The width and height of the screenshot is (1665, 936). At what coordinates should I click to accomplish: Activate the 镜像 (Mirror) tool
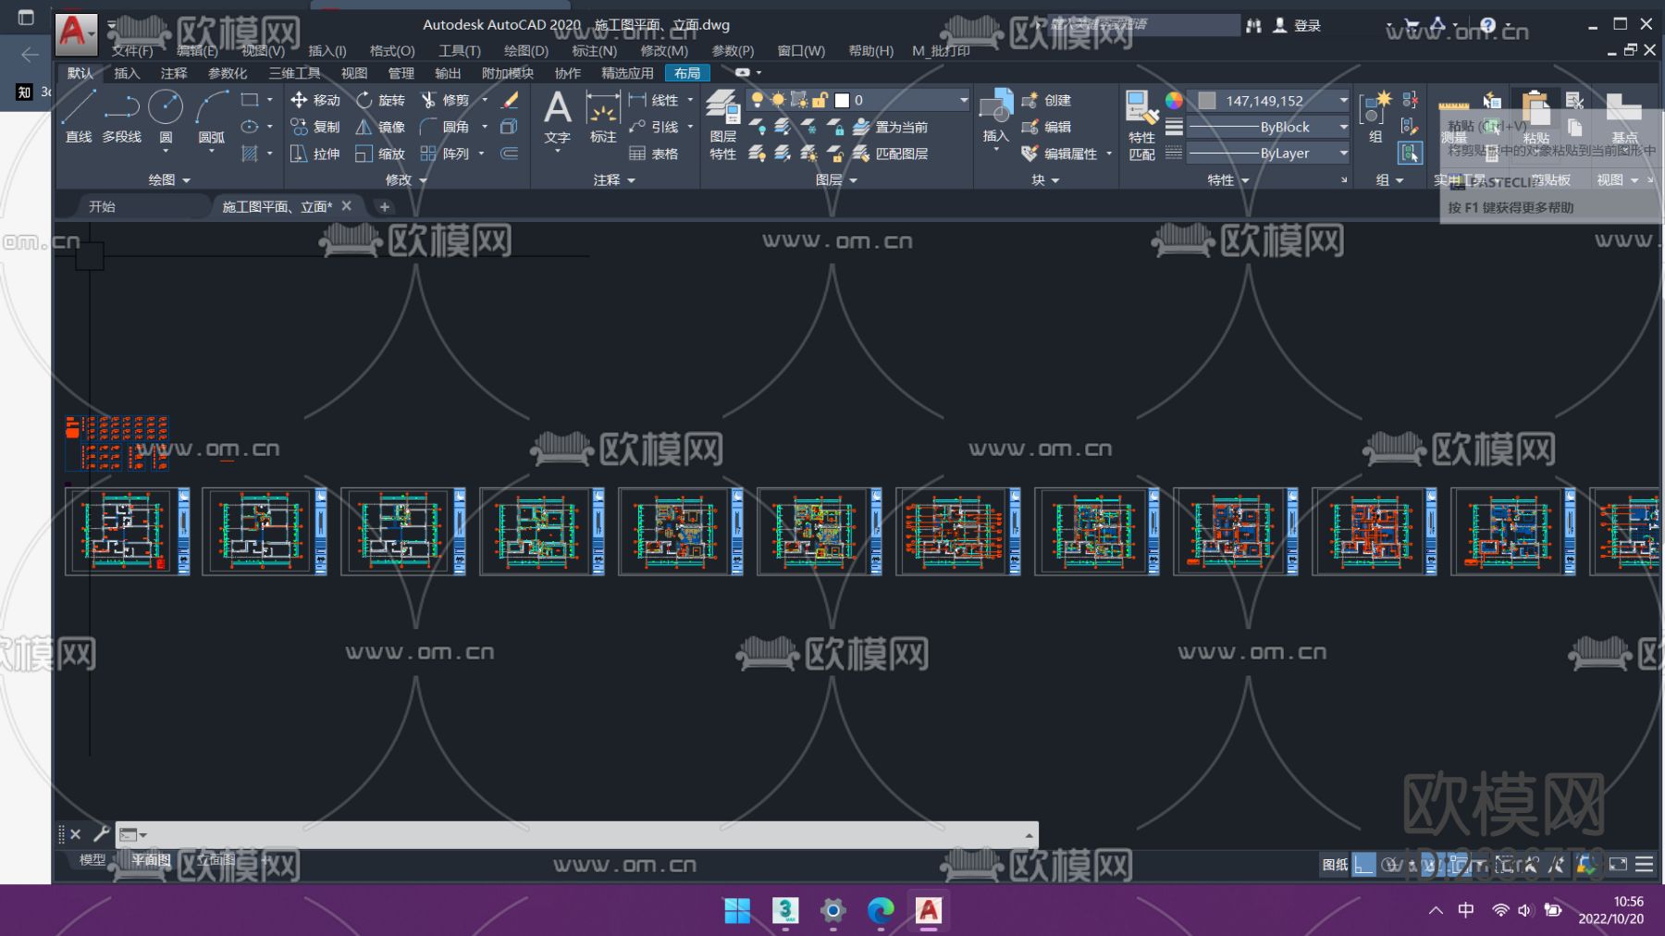(x=381, y=127)
